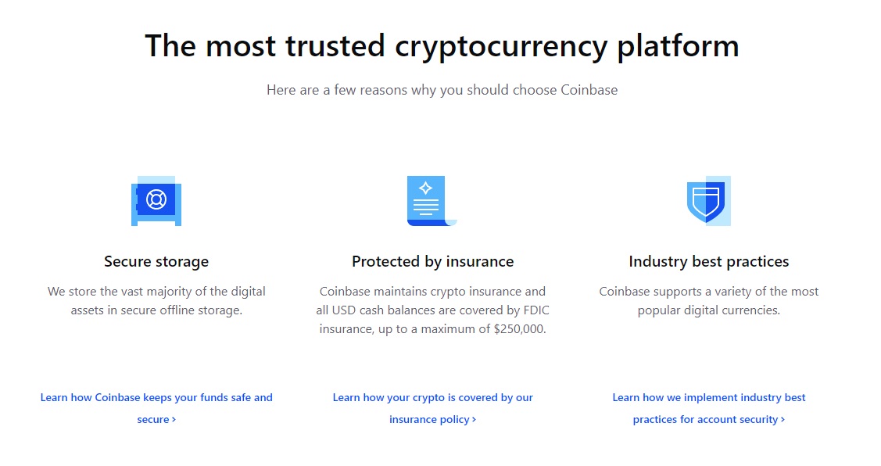This screenshot has height=466, width=881.
Task: Open "Learn how your crypto is covered" link
Action: point(432,408)
